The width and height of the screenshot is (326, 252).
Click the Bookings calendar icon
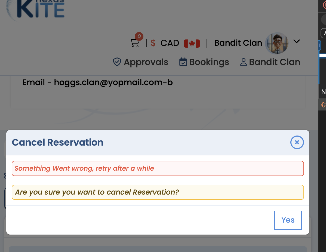pos(183,62)
